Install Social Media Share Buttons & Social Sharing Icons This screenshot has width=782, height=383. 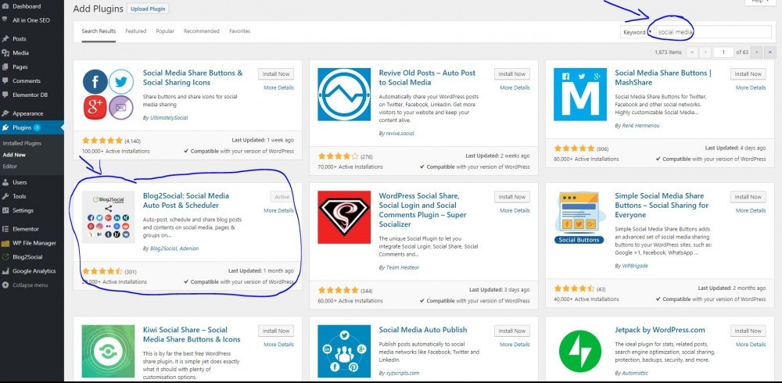coord(276,73)
